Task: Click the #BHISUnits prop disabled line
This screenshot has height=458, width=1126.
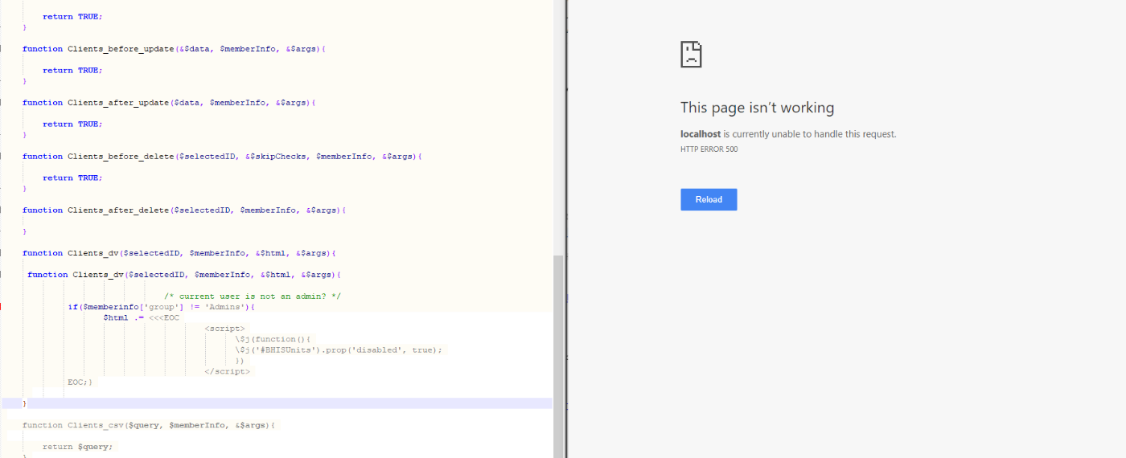Action: click(x=339, y=350)
